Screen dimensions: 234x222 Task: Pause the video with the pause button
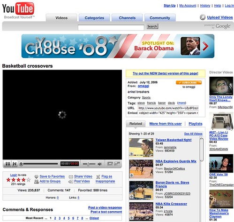8,164
